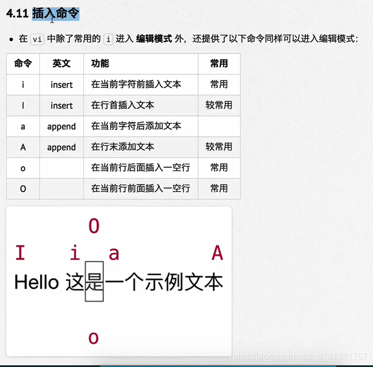Click 'append' in the 在行末添加文本 row
This screenshot has width=373, height=367.
click(61, 147)
